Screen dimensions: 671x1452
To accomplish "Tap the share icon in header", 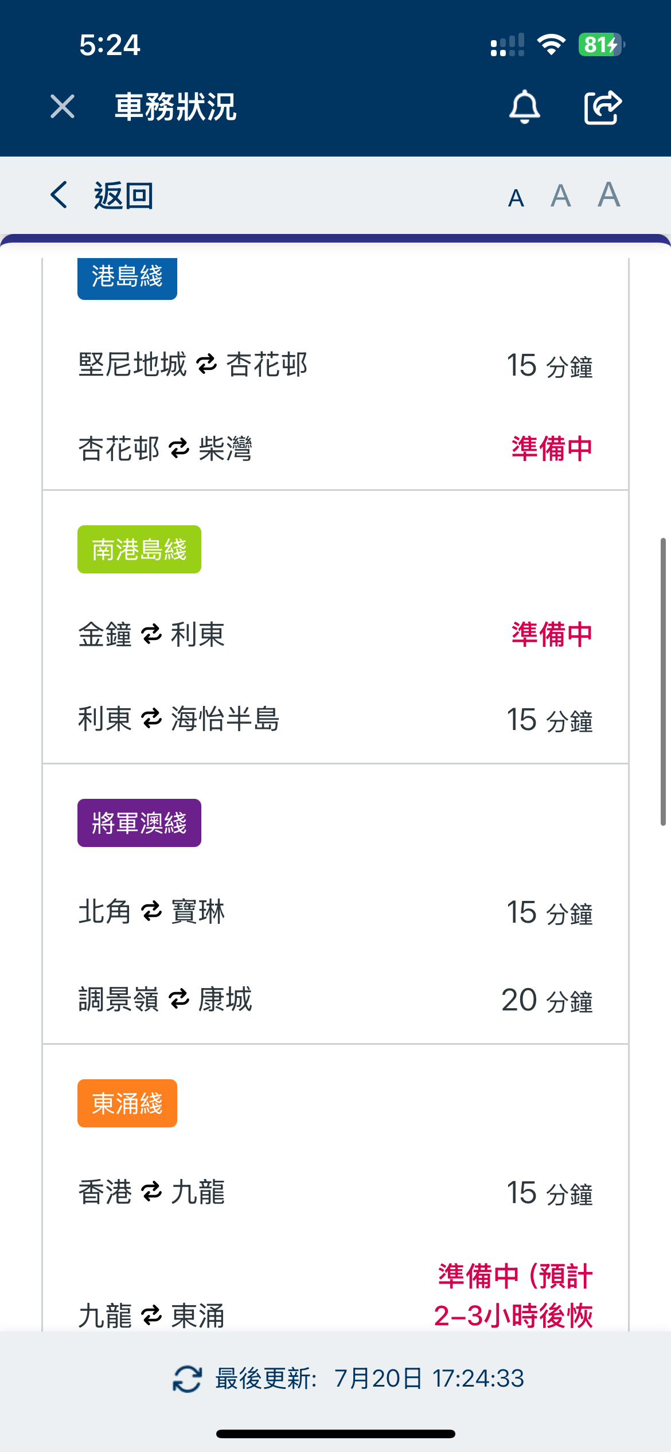I will 603,107.
